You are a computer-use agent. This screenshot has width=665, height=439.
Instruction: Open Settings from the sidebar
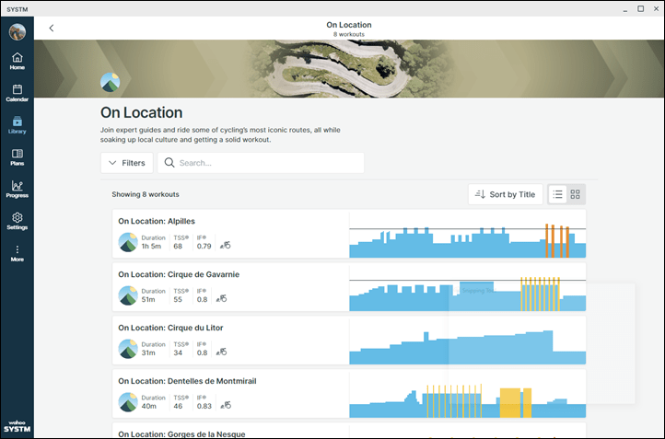tap(17, 221)
